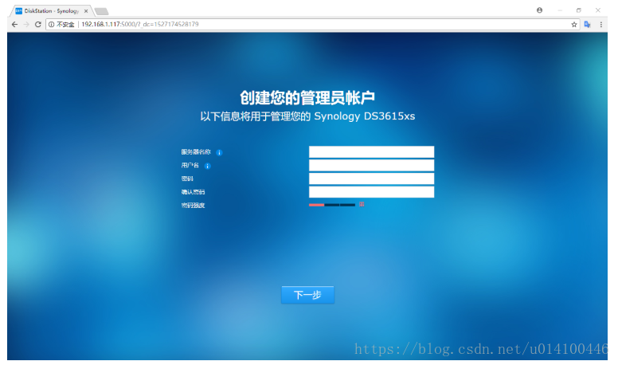
Task: Select the DiskStation - Synology tab
Action: [51, 11]
